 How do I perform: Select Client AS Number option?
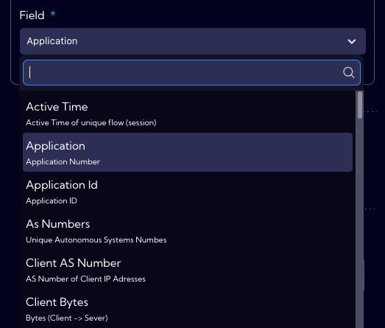coord(188,270)
